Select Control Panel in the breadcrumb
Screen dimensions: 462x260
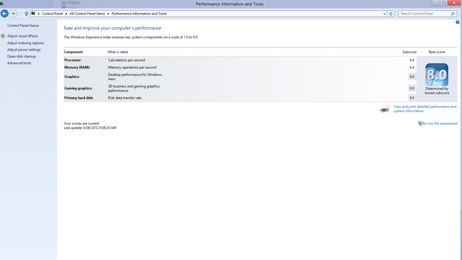(x=52, y=14)
